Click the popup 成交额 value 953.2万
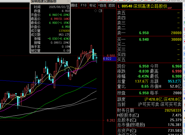The width and height of the screenshot is (185, 135). (x=64, y=35)
